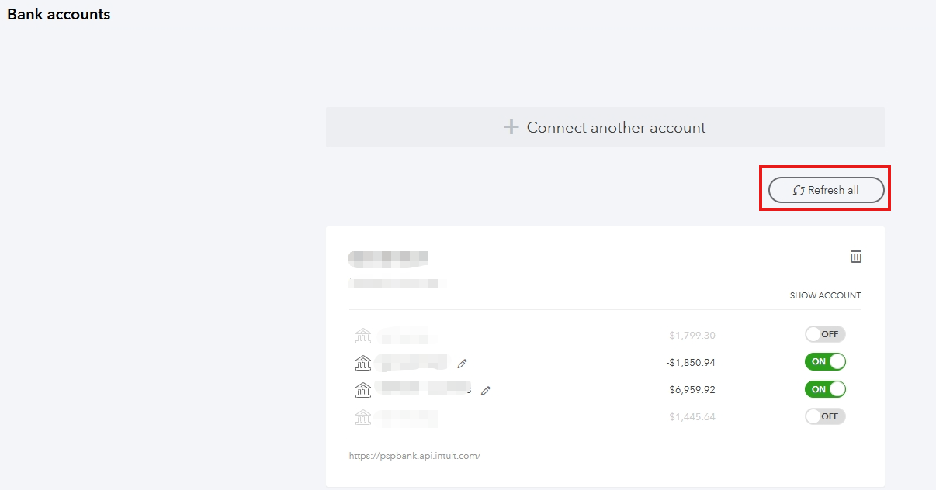Click the plus icon beside Connect another account

[x=511, y=127]
